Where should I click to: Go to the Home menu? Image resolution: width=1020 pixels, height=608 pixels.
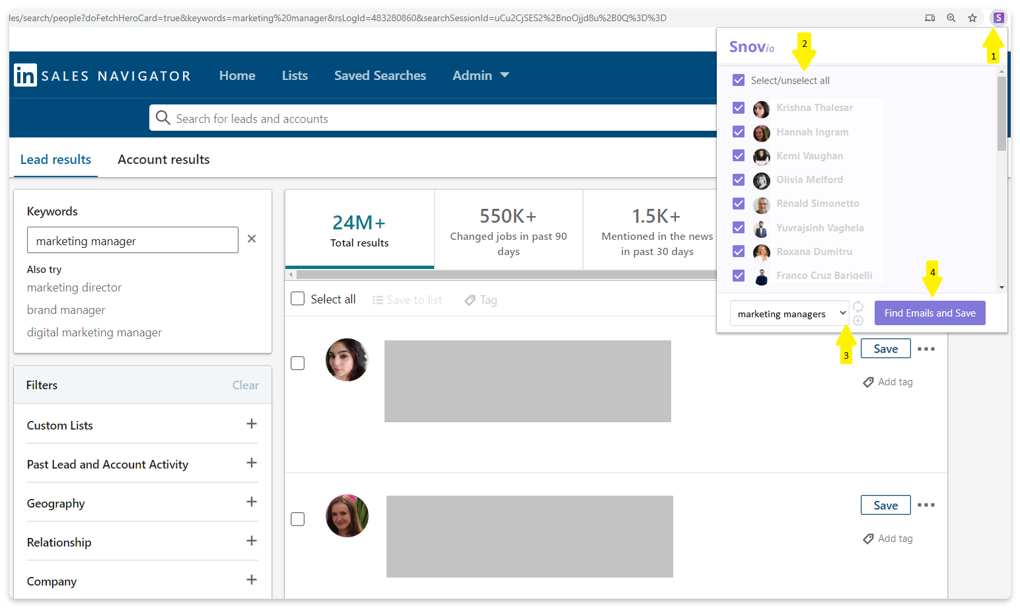[x=237, y=75]
